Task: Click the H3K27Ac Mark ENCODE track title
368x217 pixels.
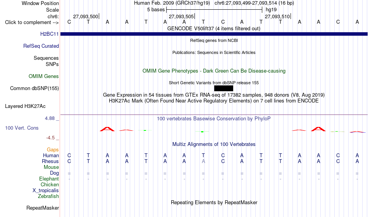Action: (214, 101)
